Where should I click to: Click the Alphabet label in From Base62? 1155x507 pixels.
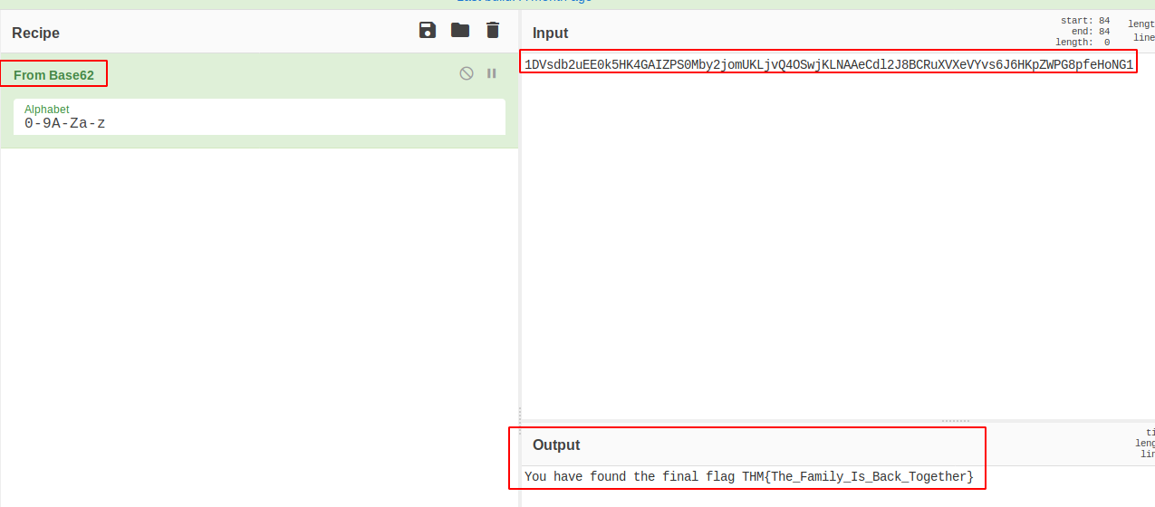click(47, 110)
